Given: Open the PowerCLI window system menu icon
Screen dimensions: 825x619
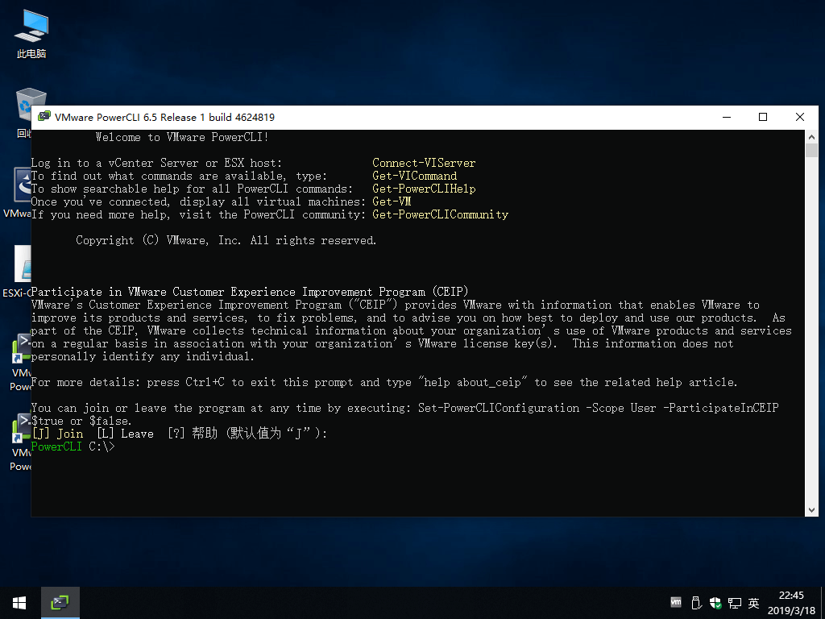Looking at the screenshot, I should click(44, 117).
